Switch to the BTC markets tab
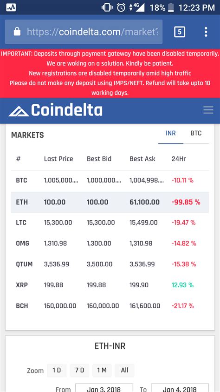220x392 pixels. pyautogui.click(x=196, y=133)
